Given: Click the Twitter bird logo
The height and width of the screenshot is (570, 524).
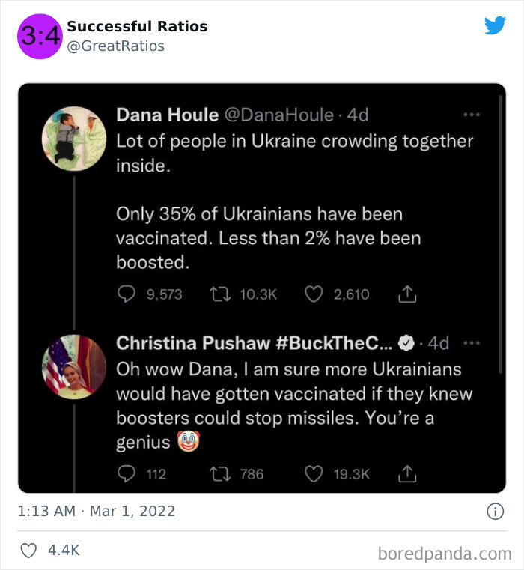Looking at the screenshot, I should (495, 26).
